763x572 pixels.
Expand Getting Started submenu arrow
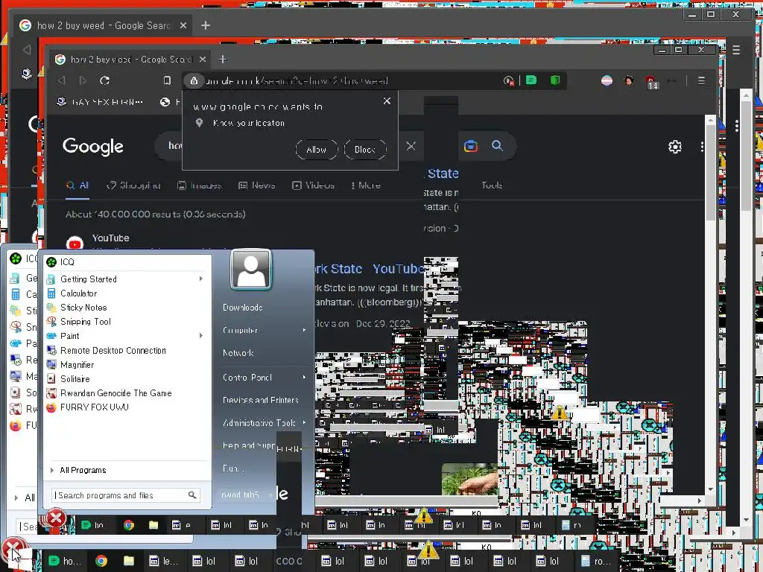[x=200, y=279]
